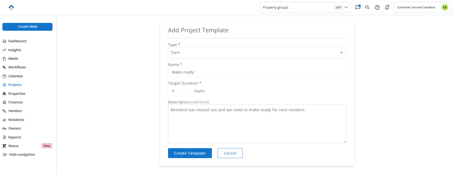Open Customer Success Sandbox account menu
454x174 pixels.
coord(416,8)
